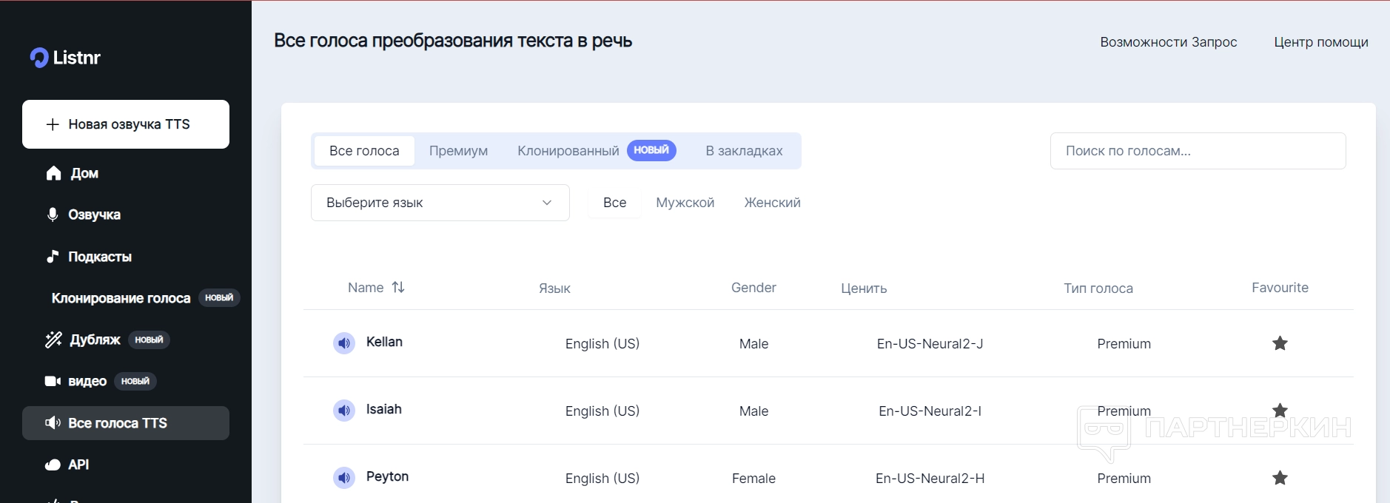Open Центр помощи link
The image size is (1390, 503).
[1320, 42]
